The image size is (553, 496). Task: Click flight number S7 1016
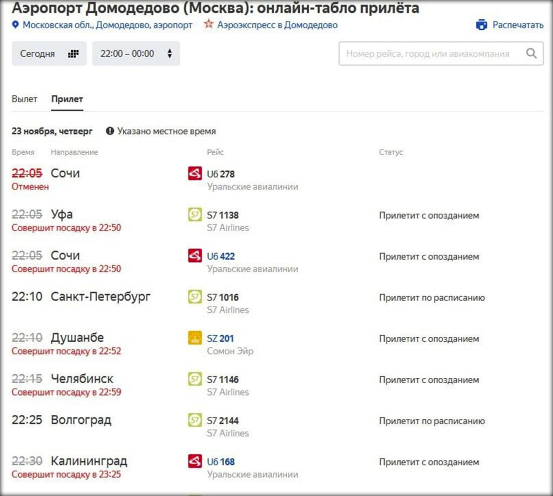[x=222, y=297]
